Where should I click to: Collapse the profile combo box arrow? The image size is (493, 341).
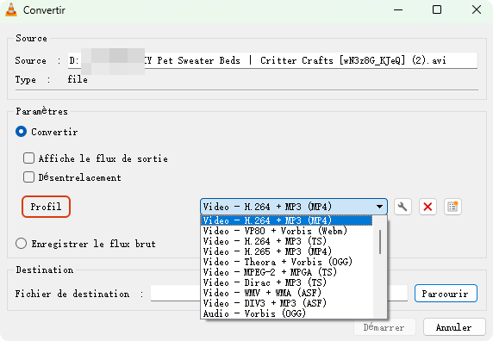(379, 207)
